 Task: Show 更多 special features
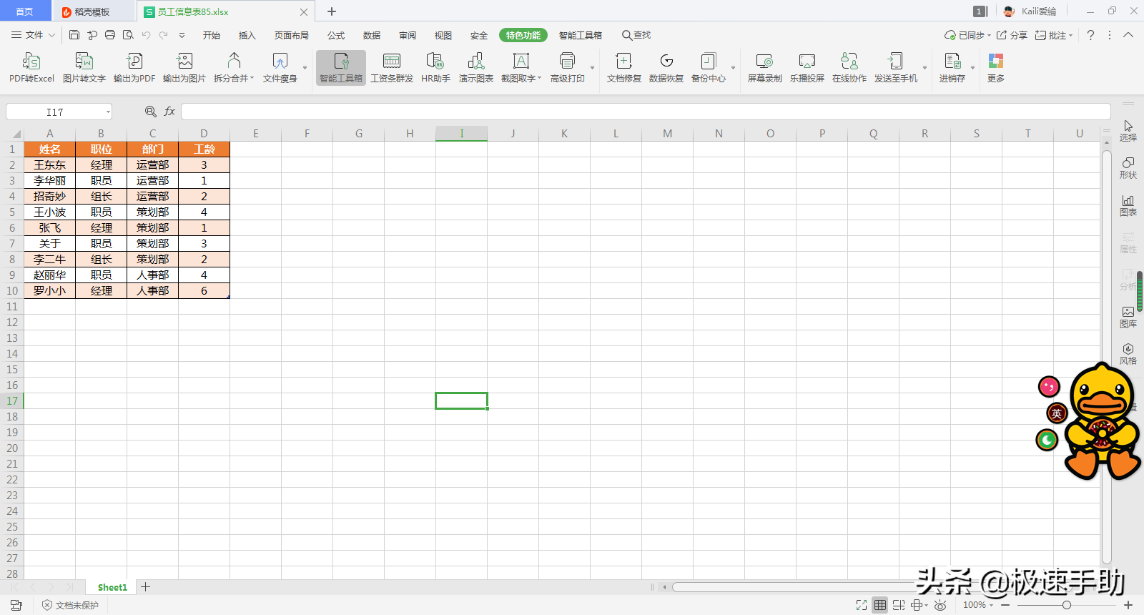click(996, 68)
